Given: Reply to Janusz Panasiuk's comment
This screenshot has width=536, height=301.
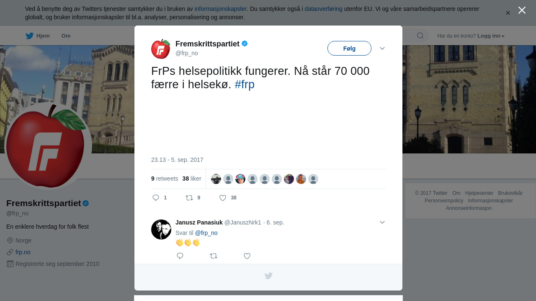Looking at the screenshot, I should coord(180,256).
